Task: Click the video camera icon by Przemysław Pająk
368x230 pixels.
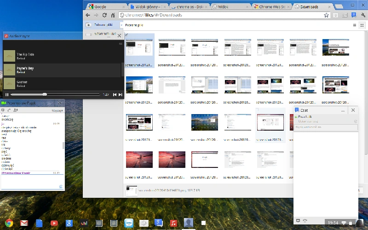Action: (x=4, y=103)
